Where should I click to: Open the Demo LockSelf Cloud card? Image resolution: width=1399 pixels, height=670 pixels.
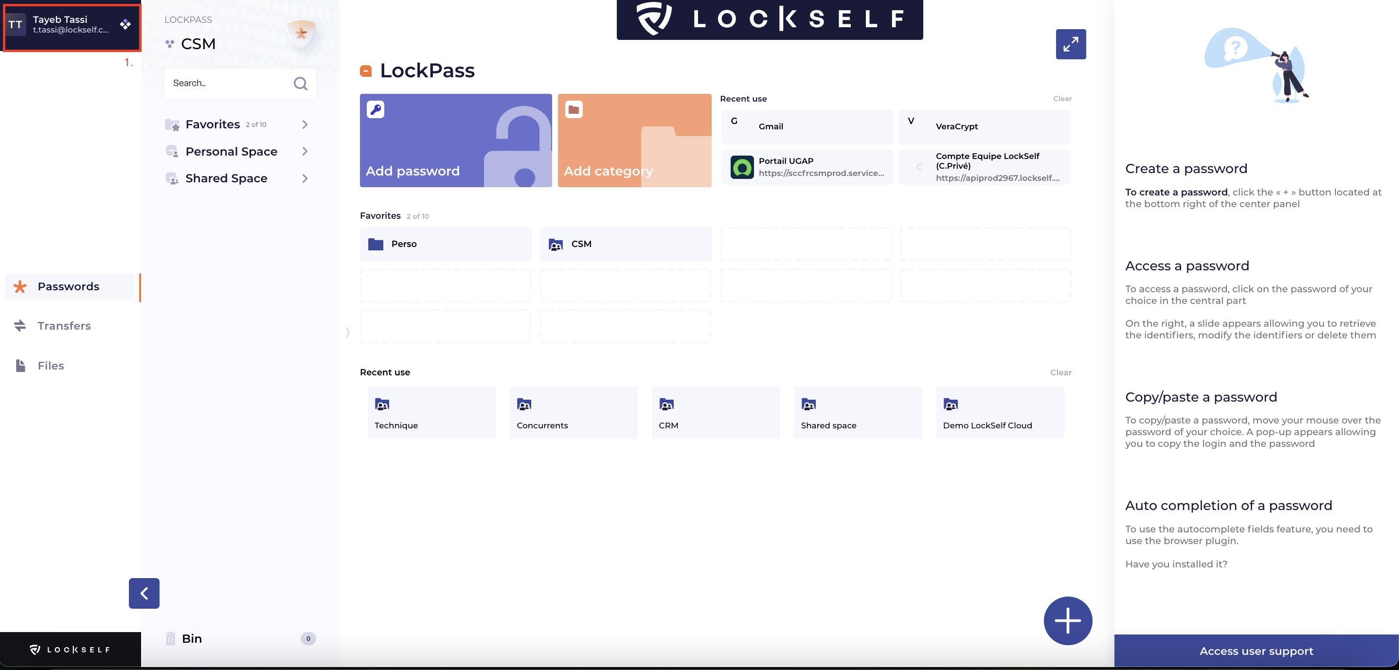(1000, 413)
